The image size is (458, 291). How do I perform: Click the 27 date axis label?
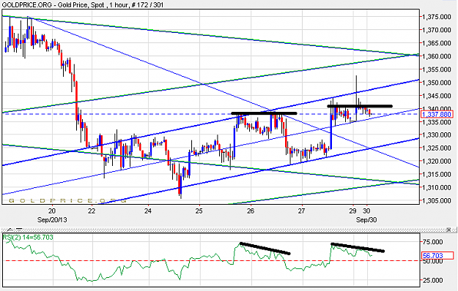302,211
